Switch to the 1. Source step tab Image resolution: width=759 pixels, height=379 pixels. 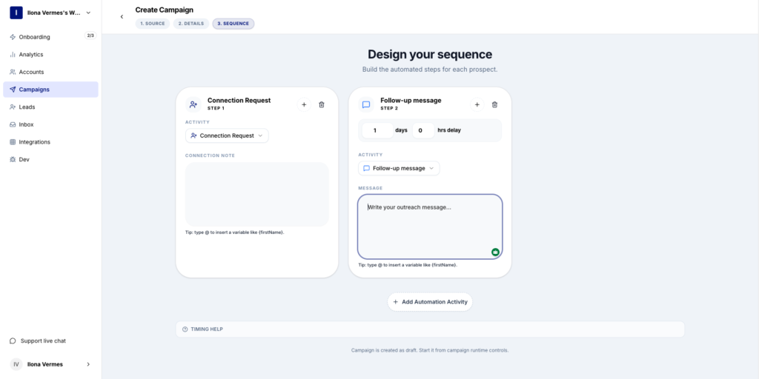point(152,24)
